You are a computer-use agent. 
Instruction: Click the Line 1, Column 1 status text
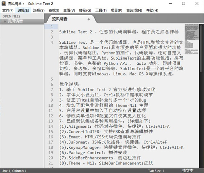click(x=14, y=171)
